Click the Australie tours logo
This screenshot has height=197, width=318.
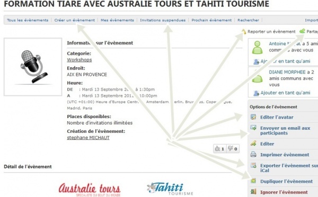[90, 190]
